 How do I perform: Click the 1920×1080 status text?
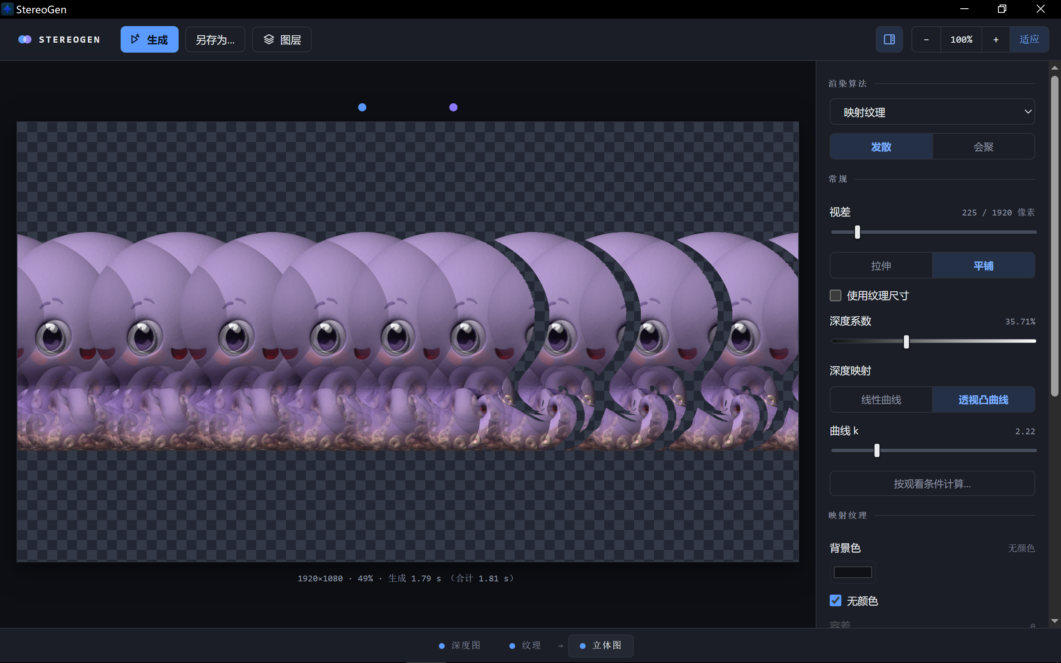tap(320, 578)
